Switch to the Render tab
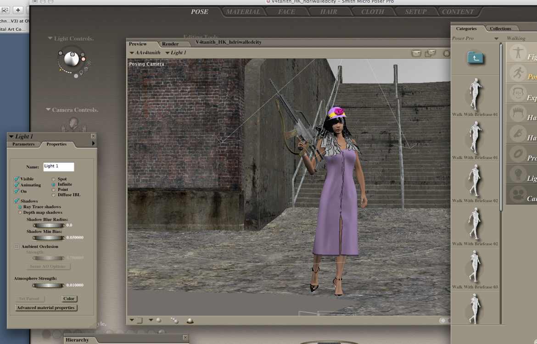Screen dimensions: 537x344 (x=170, y=44)
